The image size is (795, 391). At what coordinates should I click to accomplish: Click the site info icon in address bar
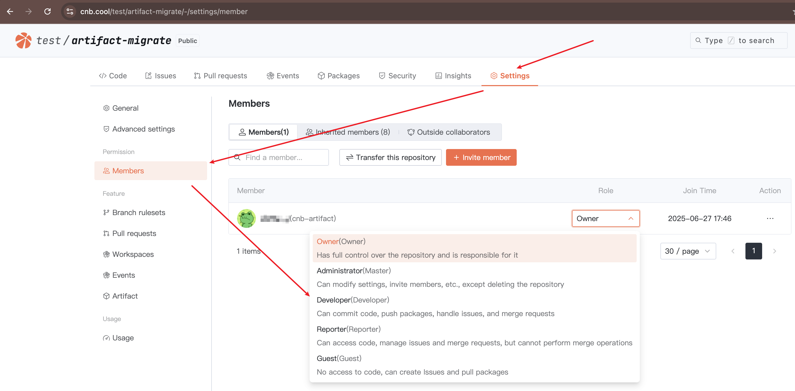[70, 11]
